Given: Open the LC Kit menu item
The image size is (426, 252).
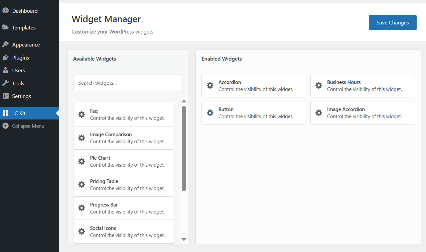Looking at the screenshot, I should coord(19,113).
